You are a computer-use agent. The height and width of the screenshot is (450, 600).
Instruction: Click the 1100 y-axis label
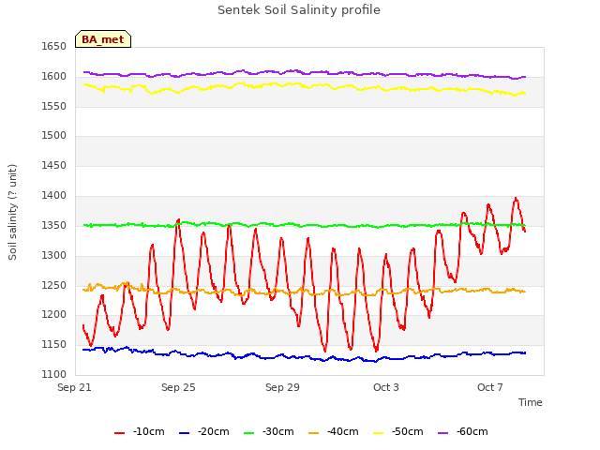(x=54, y=374)
